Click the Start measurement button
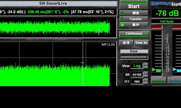 (134, 5)
